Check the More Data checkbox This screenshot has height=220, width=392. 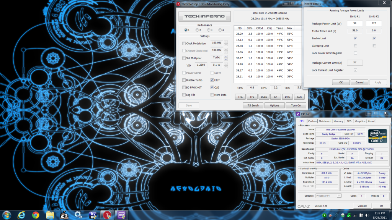coord(212,95)
